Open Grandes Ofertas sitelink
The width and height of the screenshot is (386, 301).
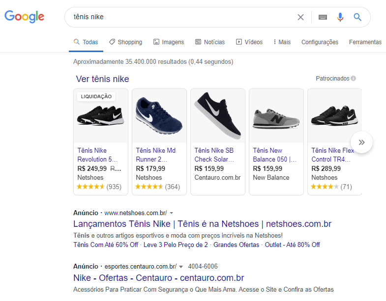[x=237, y=245]
